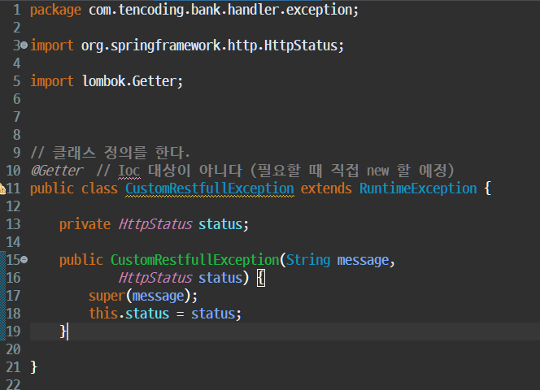Click CustomRestfullException constructor name on line 15
The width and height of the screenshot is (540, 390).
[194, 260]
